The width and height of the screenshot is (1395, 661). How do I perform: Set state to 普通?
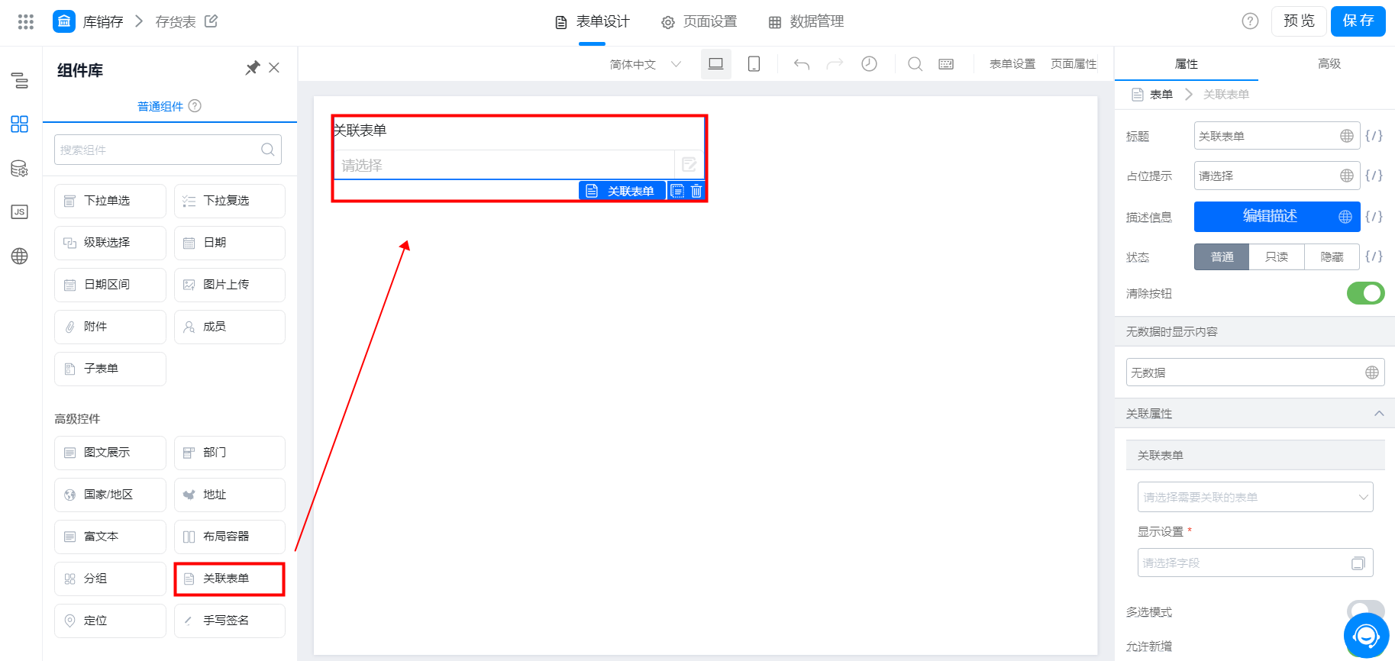point(1222,256)
